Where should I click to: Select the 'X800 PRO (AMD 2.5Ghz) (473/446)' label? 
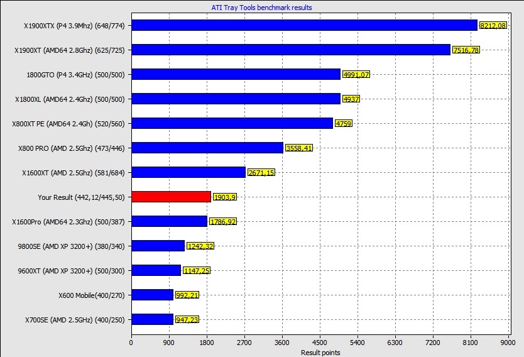click(72, 148)
